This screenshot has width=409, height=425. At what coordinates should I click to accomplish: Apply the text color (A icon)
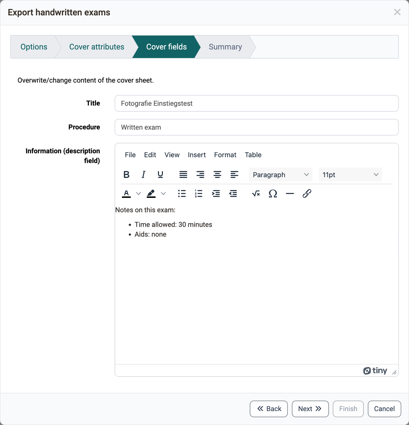point(126,194)
